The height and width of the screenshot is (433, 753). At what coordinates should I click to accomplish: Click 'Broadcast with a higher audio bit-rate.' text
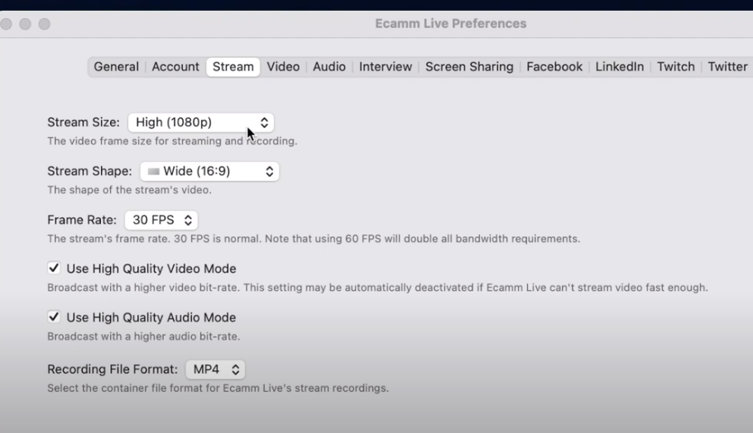point(144,336)
